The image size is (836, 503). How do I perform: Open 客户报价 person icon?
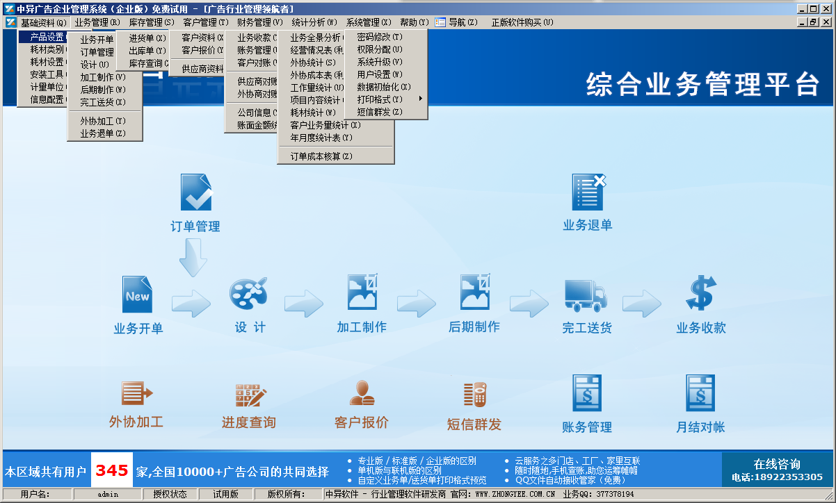coord(361,394)
